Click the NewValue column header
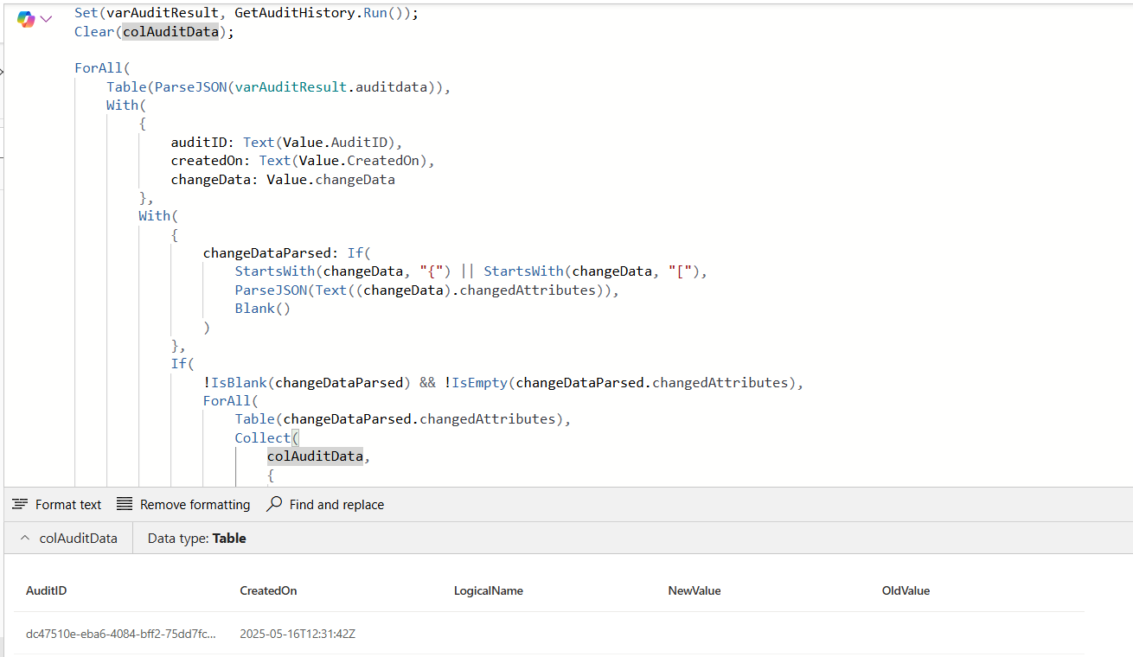1133x657 pixels. pos(695,590)
